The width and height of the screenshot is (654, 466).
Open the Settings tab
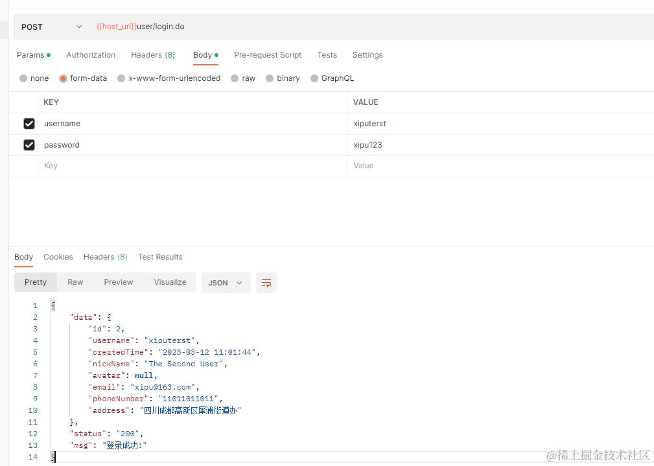point(368,55)
